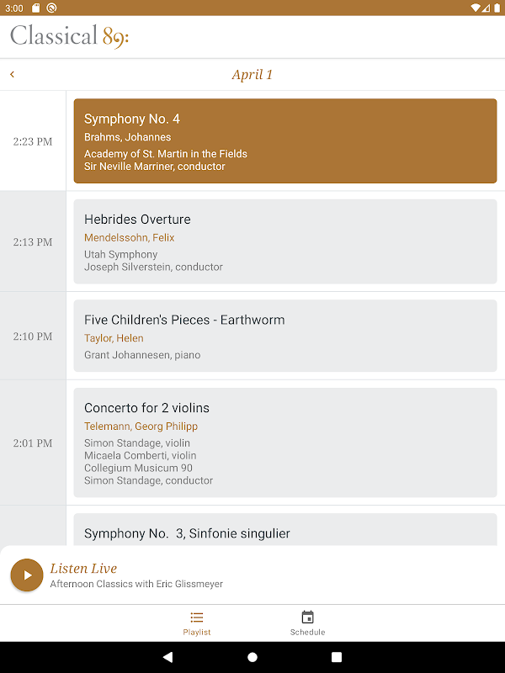Tap Afternoon Classics with Eric Glissmeyer text
Image resolution: width=505 pixels, height=673 pixels.
pos(136,584)
